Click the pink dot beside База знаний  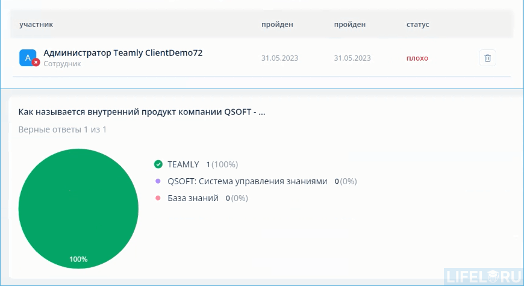coord(158,198)
